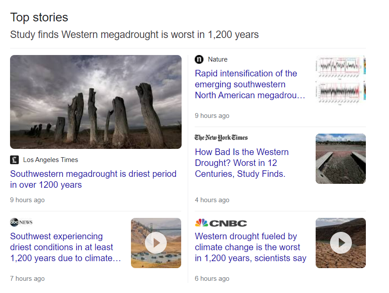Image resolution: width=389 pixels, height=293 pixels.
Task: Open the Nature chart graphs thumbnail
Action: 341,79
